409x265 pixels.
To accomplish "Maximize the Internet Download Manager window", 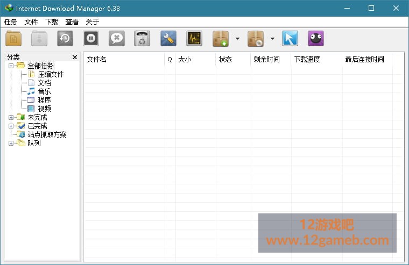I will pos(371,9).
